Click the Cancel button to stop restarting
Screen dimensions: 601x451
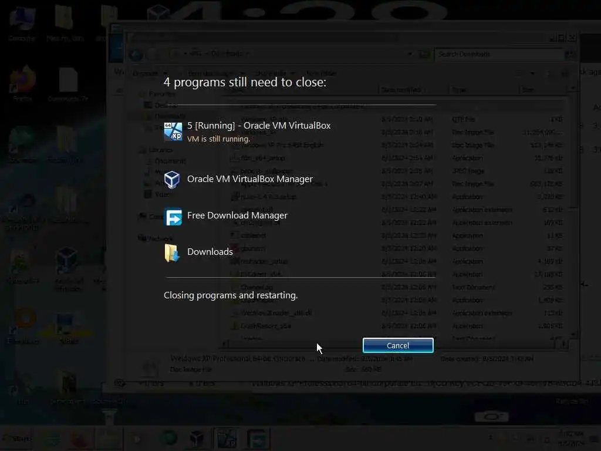(x=398, y=345)
